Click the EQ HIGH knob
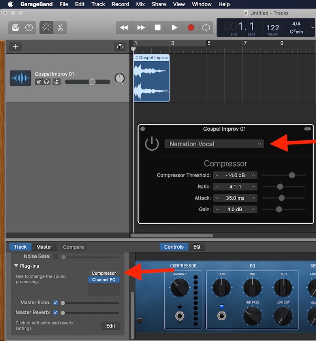316x341 pixels. tap(283, 287)
